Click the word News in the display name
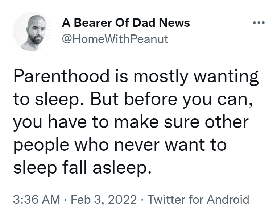This screenshot has width=277, height=221. (x=174, y=23)
